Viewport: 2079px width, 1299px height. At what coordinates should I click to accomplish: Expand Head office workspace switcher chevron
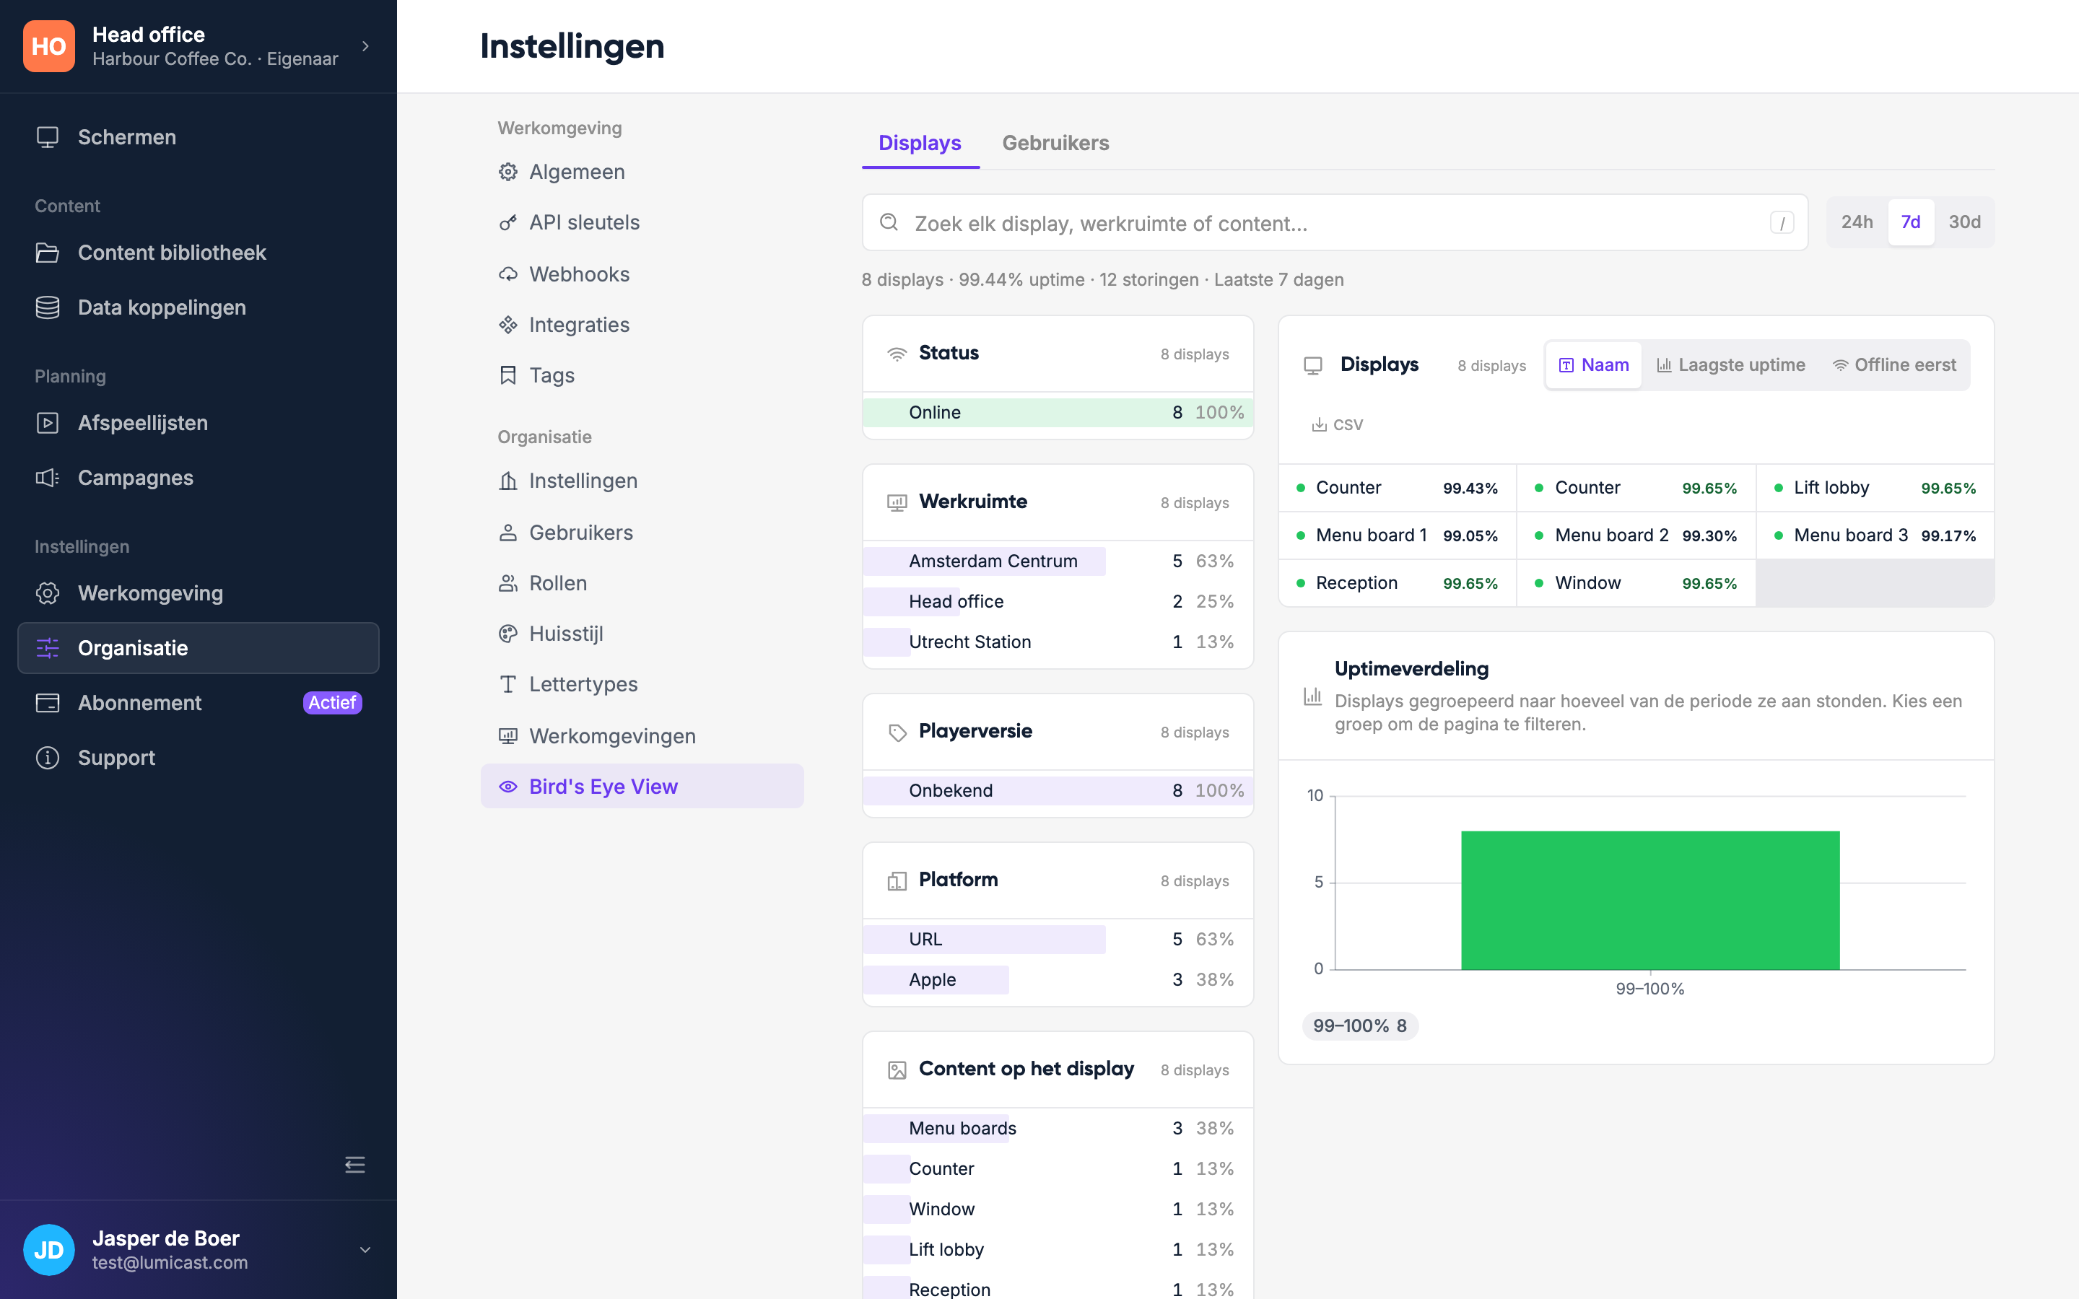click(x=365, y=46)
